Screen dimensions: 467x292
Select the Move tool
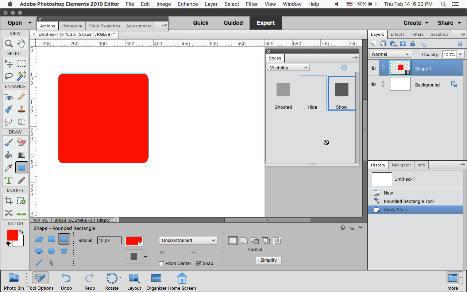coord(9,64)
